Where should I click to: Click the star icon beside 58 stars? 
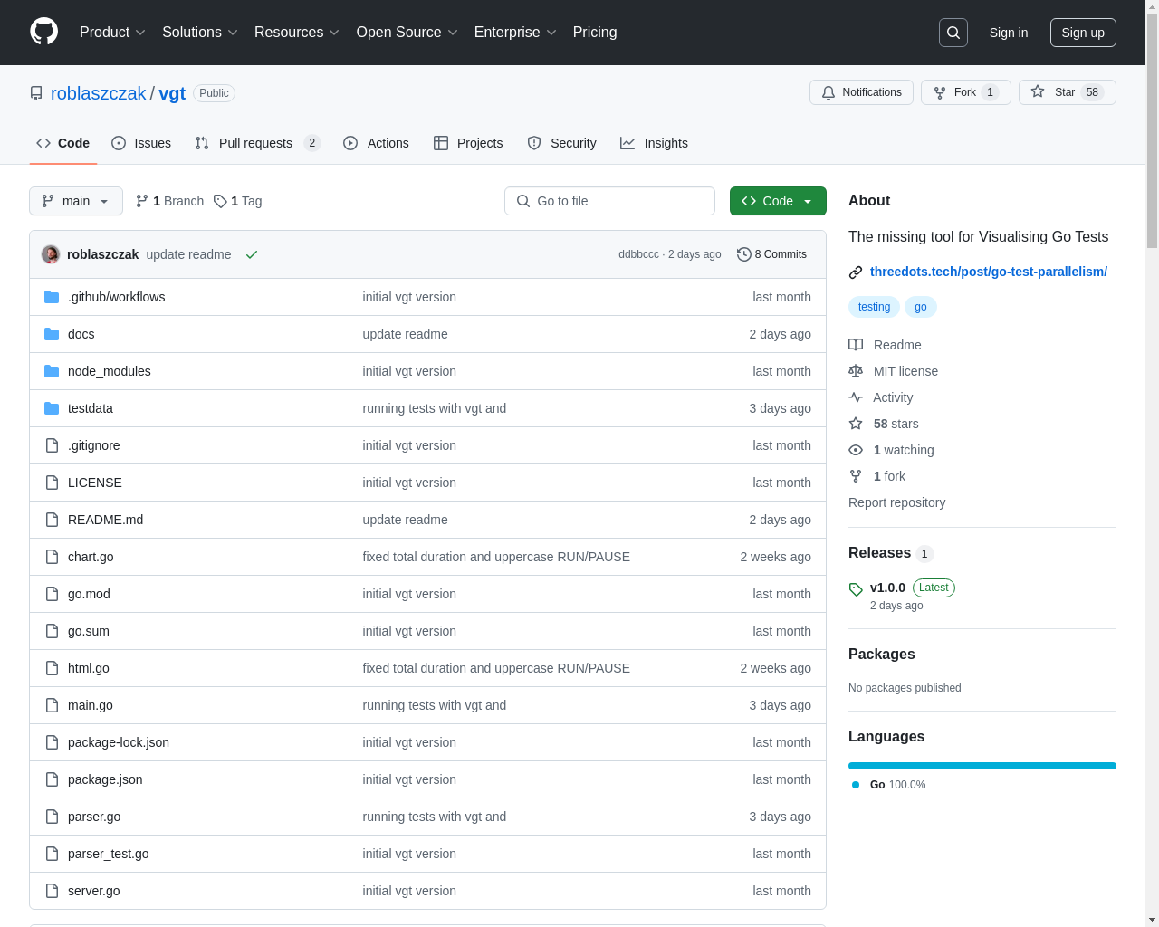pos(856,424)
